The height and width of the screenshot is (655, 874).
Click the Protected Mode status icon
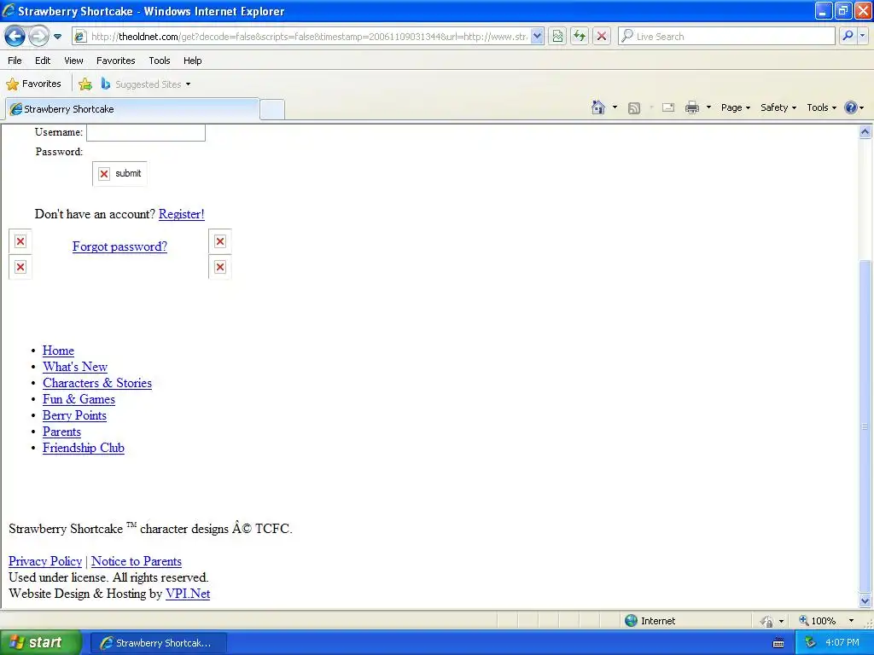point(766,621)
